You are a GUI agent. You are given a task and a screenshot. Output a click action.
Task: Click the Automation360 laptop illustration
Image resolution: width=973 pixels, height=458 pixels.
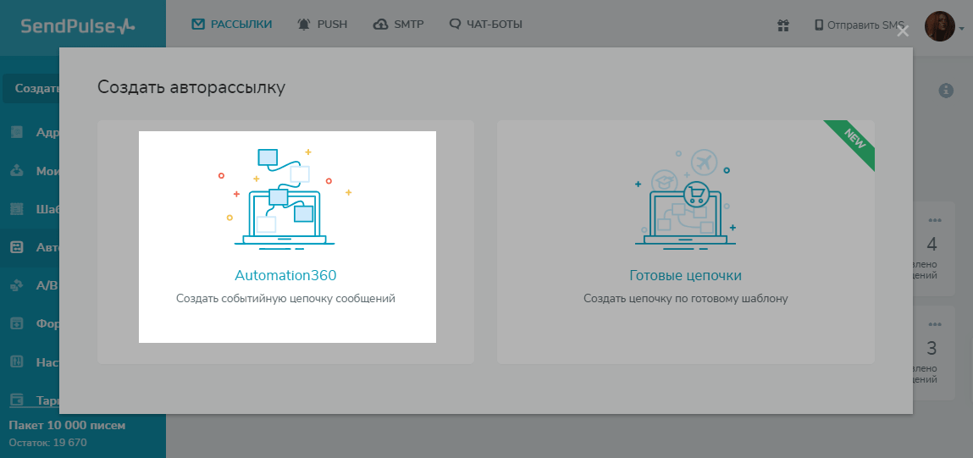285,199
